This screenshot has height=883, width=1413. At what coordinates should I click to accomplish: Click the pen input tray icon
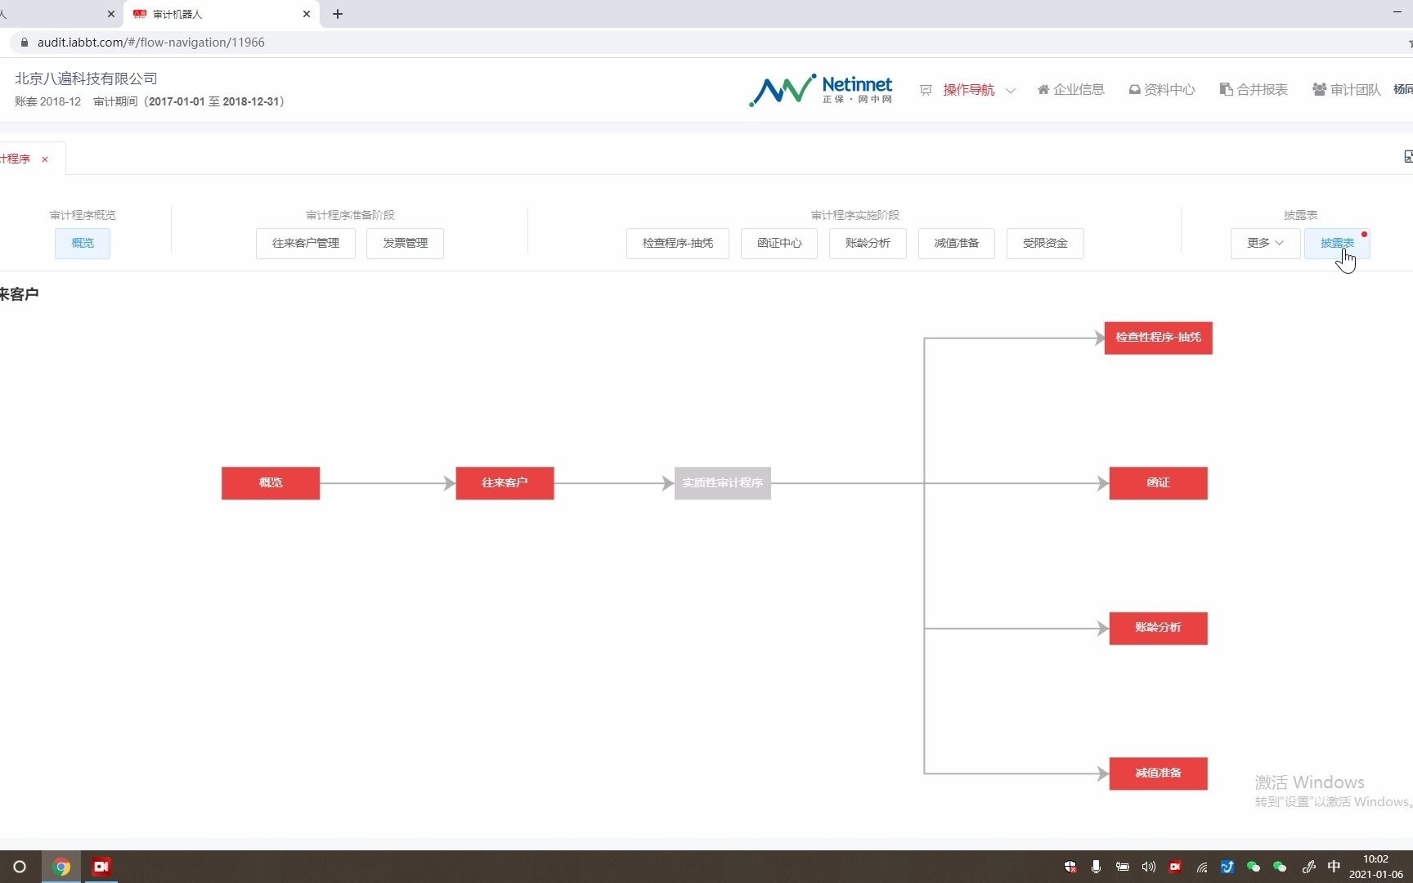(x=1308, y=867)
